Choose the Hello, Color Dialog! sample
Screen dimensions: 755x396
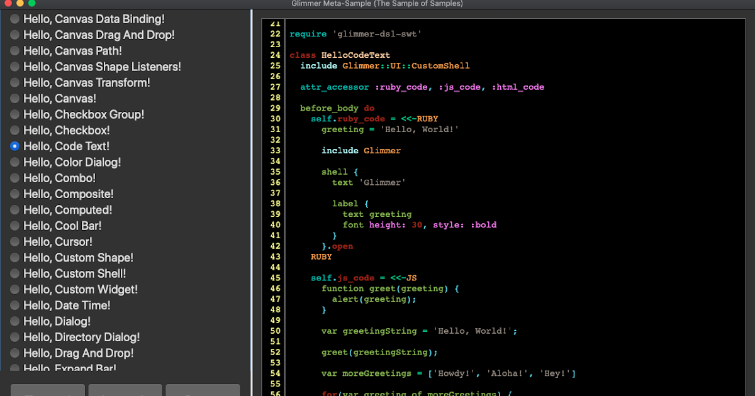point(15,162)
